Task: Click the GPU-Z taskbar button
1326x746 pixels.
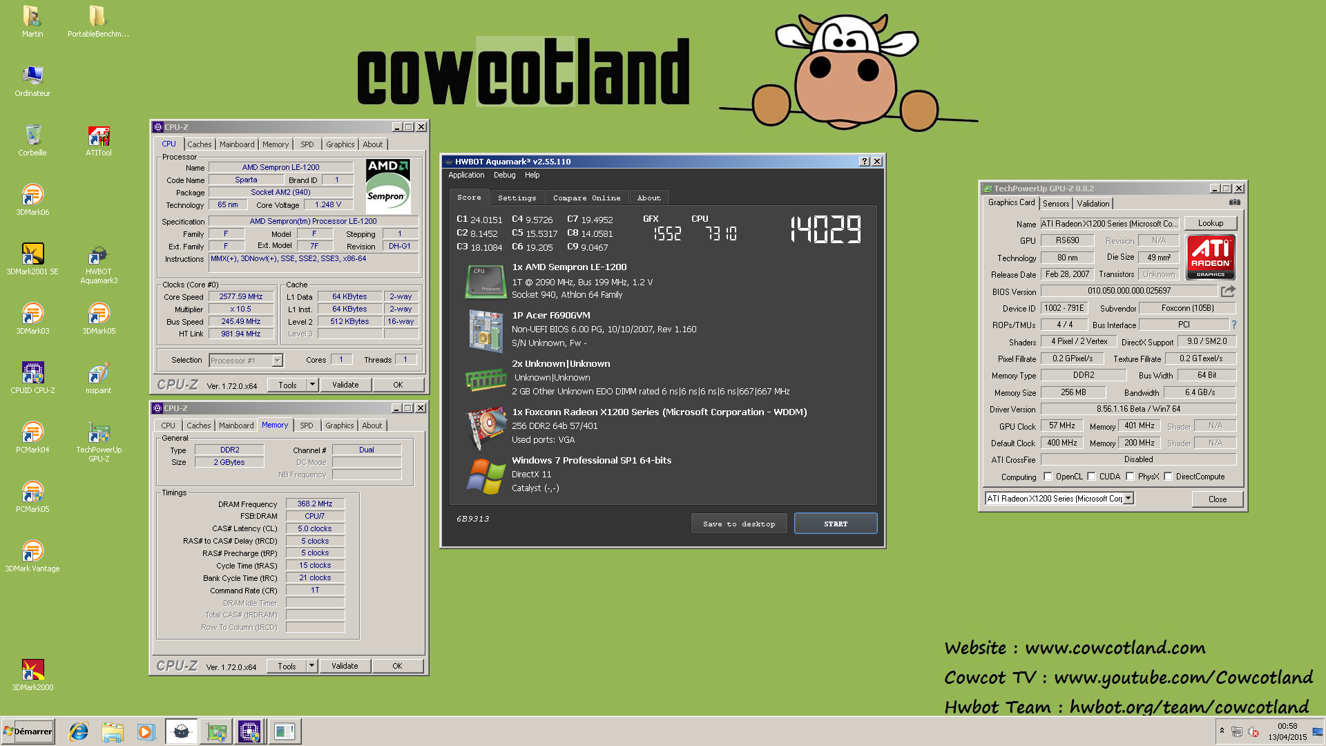Action: (216, 731)
